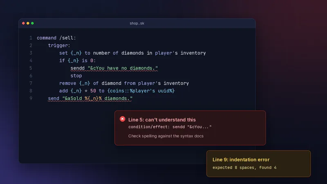Click 'Check spelling against the syntax docs' hint
This screenshot has height=184, width=327.
(166, 136)
